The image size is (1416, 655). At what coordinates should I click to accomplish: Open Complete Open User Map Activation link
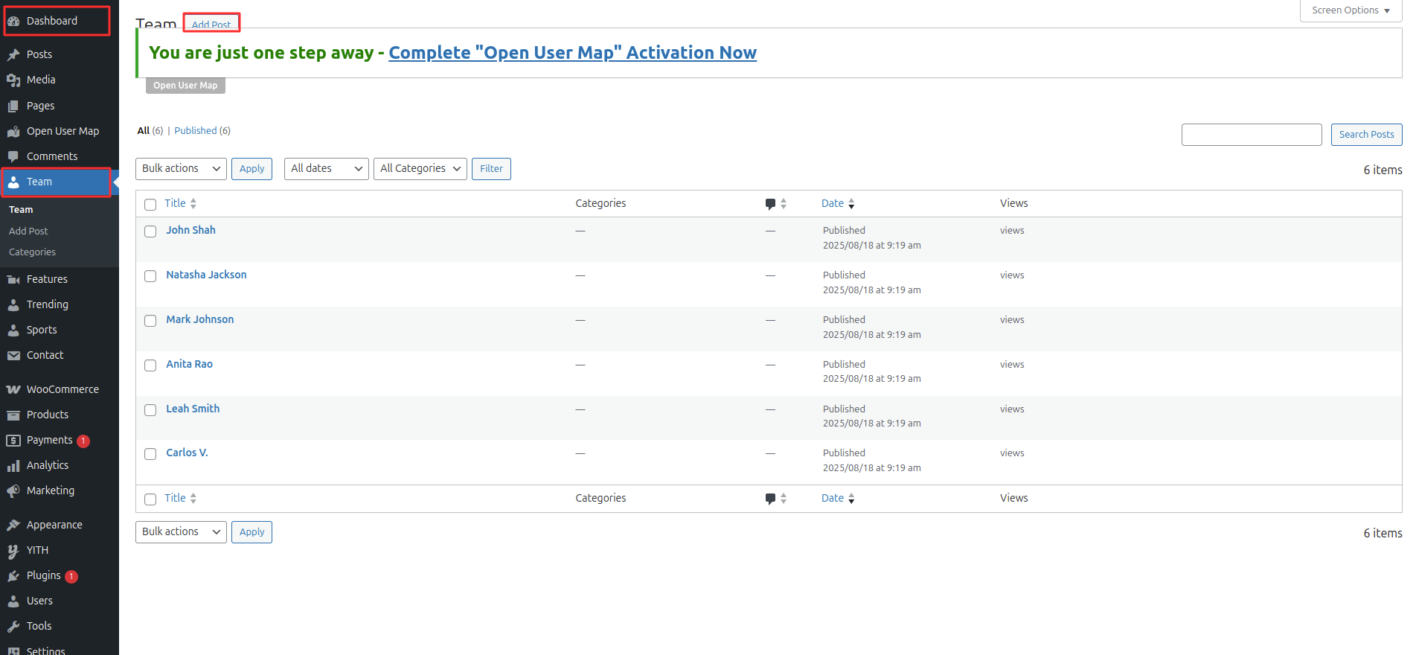[x=572, y=53]
